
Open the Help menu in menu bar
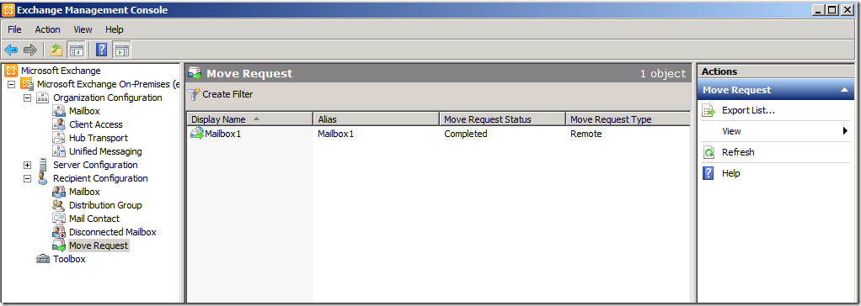coord(115,29)
